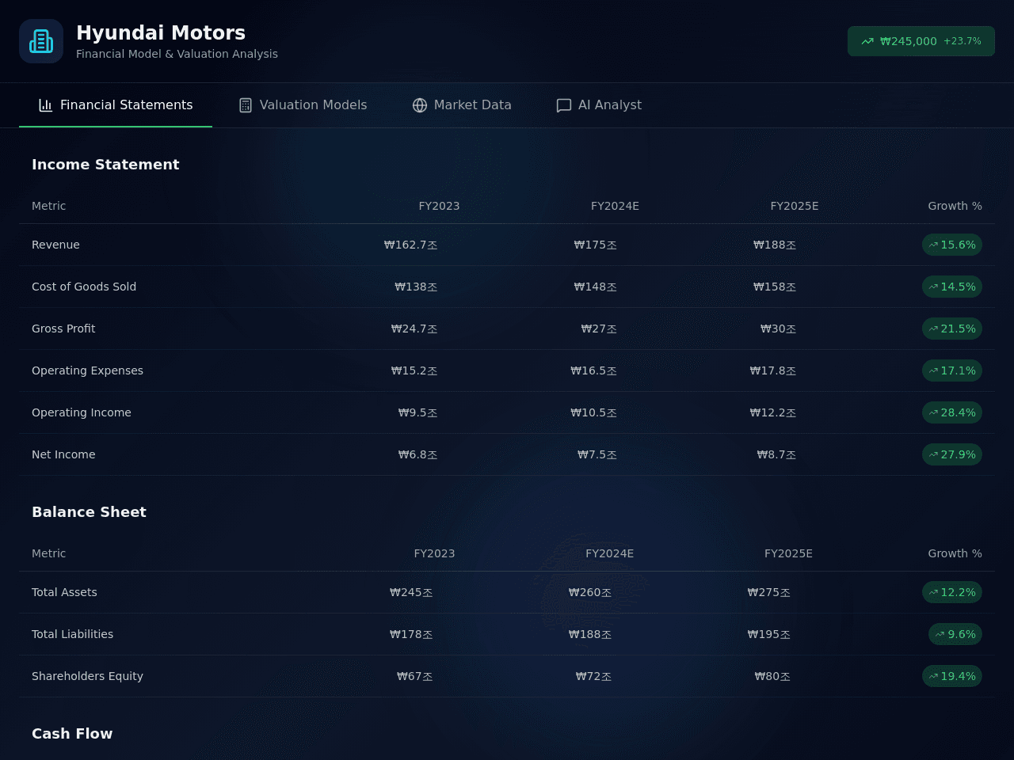This screenshot has height=760, width=1014.
Task: Click the Operating Income FY2023 value ₩9.5조
Action: click(417, 412)
